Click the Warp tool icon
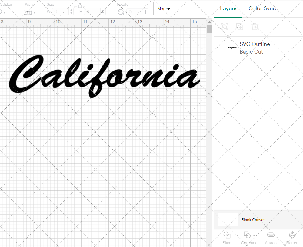The image size is (303, 247). pyautogui.click(x=29, y=12)
